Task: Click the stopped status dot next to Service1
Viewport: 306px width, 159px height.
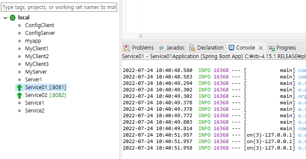Action: coord(19,103)
